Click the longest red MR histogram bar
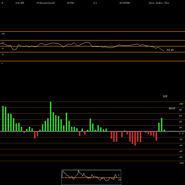The image size is (185, 185). 135,138
